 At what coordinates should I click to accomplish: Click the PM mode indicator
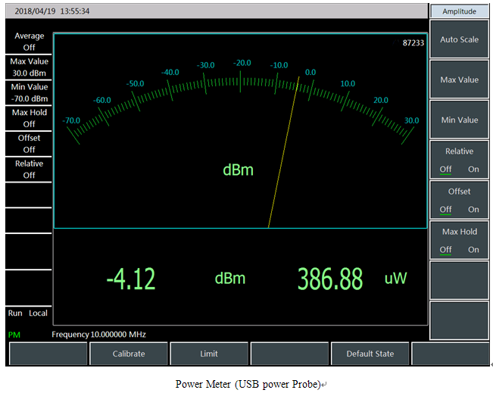(x=14, y=334)
